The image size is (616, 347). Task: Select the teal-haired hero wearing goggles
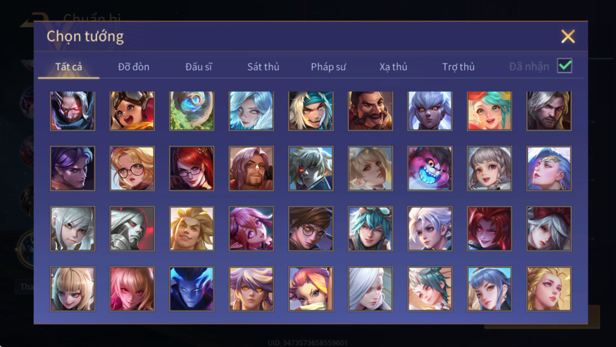pos(370,228)
